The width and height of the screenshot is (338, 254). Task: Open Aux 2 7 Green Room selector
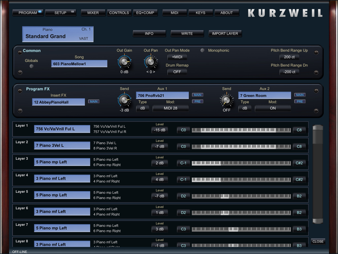click(x=265, y=96)
